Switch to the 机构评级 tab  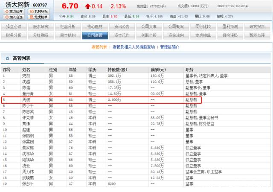coord(230,35)
